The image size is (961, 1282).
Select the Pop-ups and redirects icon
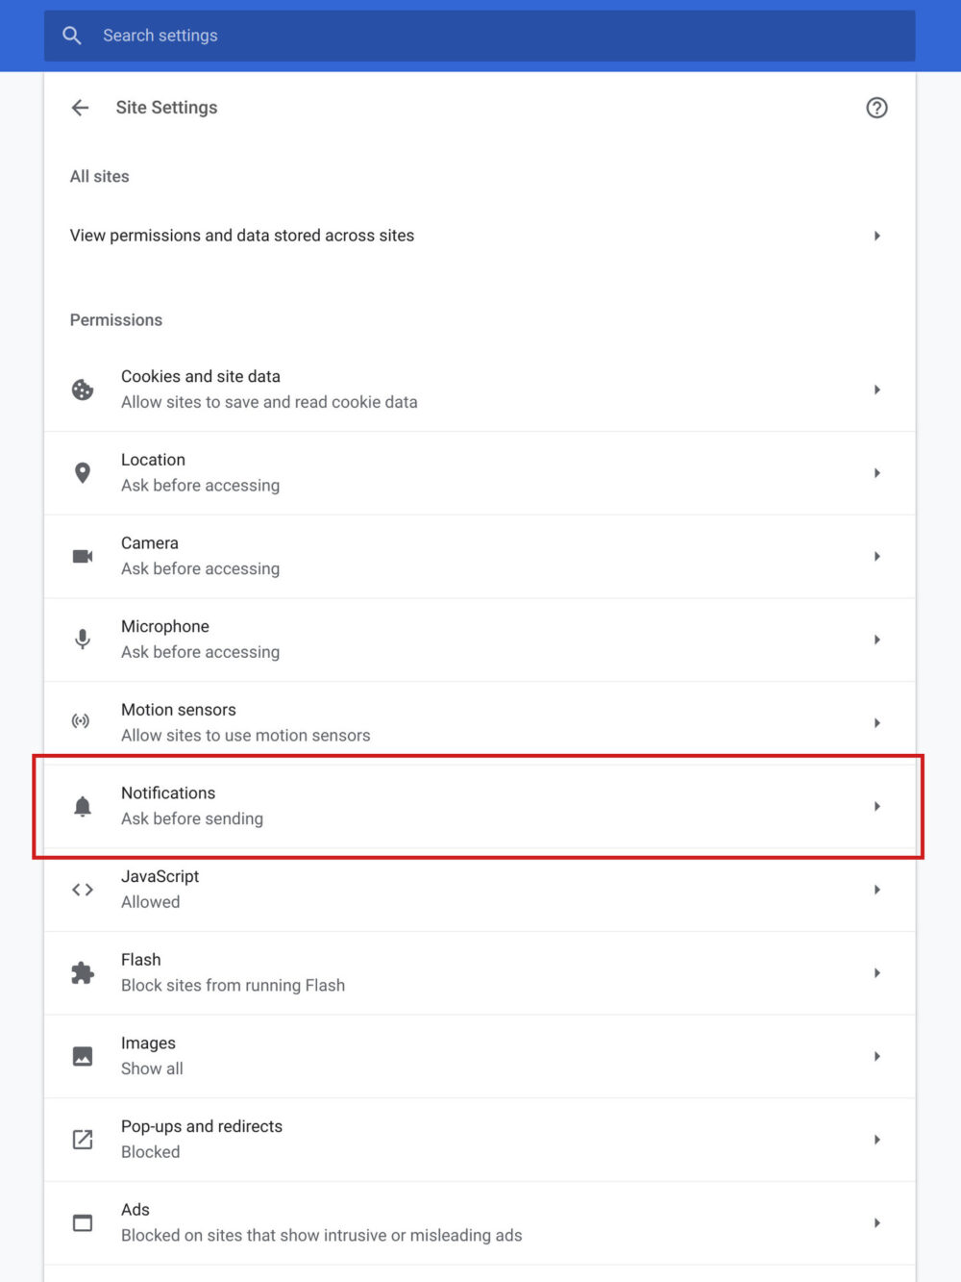pos(82,1139)
